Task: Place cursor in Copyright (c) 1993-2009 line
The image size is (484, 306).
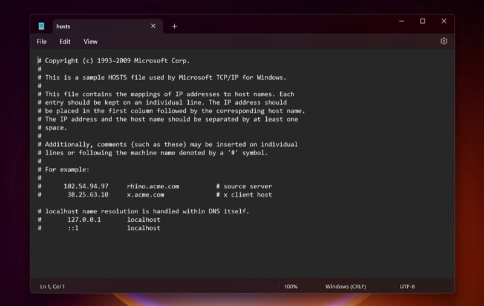Action: (114, 61)
